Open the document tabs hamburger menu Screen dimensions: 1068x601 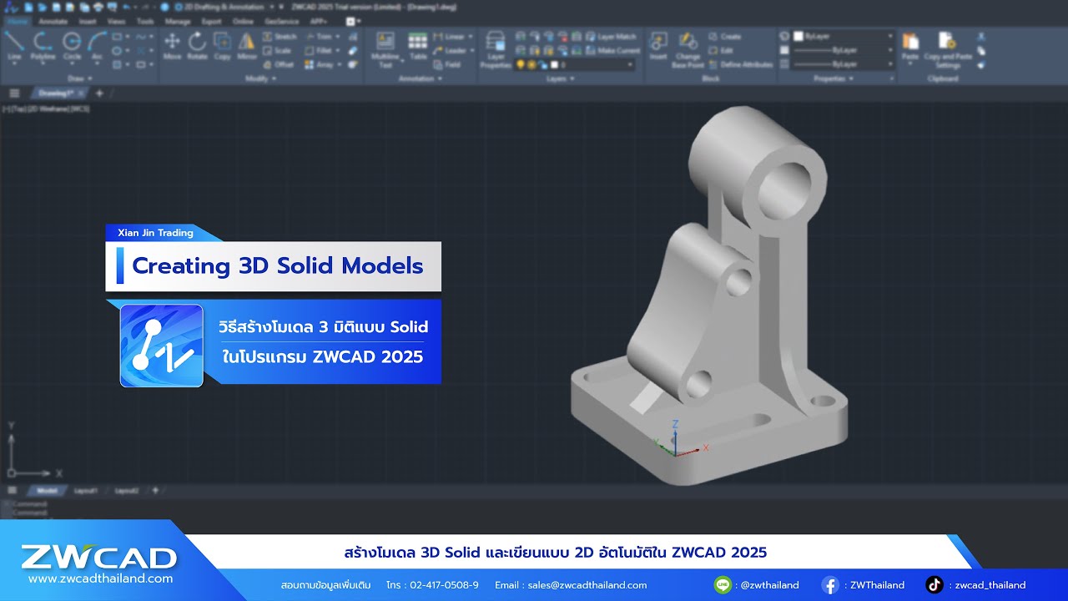(x=13, y=93)
